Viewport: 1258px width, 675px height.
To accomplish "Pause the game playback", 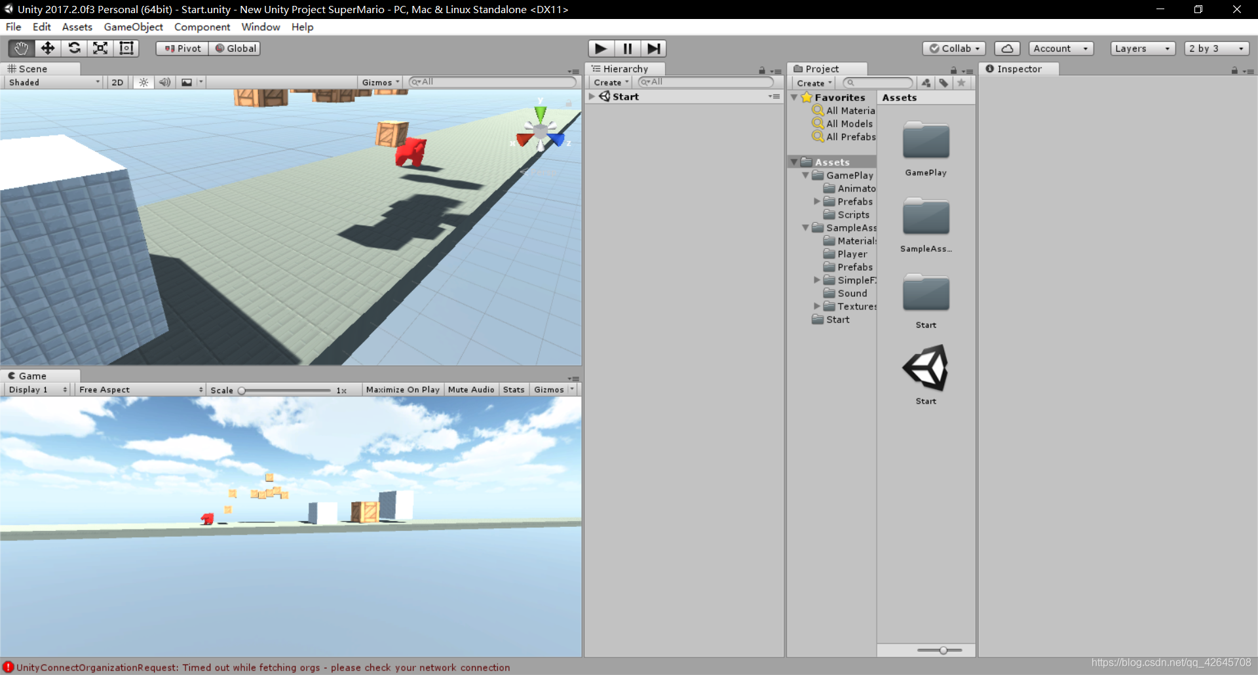I will coord(627,48).
